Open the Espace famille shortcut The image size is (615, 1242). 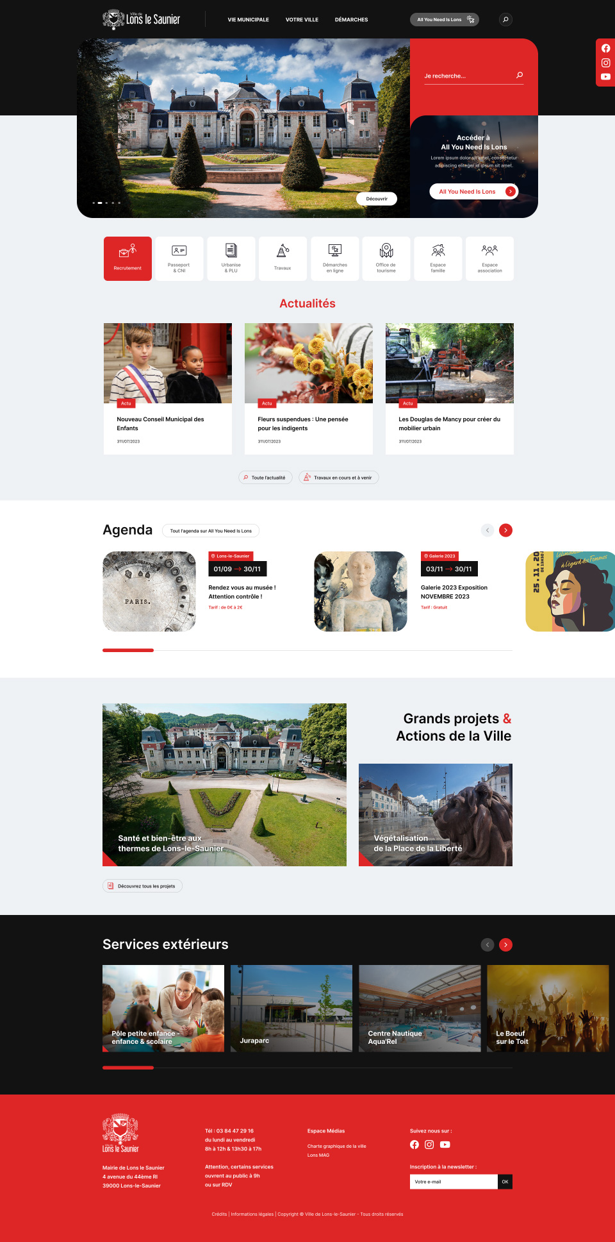[438, 258]
